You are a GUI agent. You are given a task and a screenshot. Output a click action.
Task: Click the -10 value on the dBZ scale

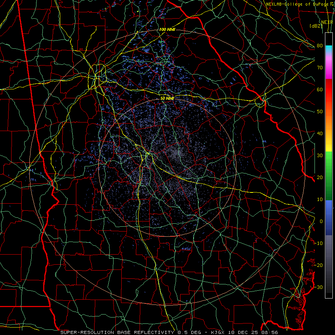(318, 243)
